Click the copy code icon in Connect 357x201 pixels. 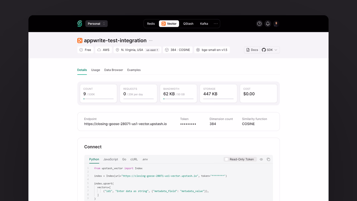pyautogui.click(x=268, y=159)
